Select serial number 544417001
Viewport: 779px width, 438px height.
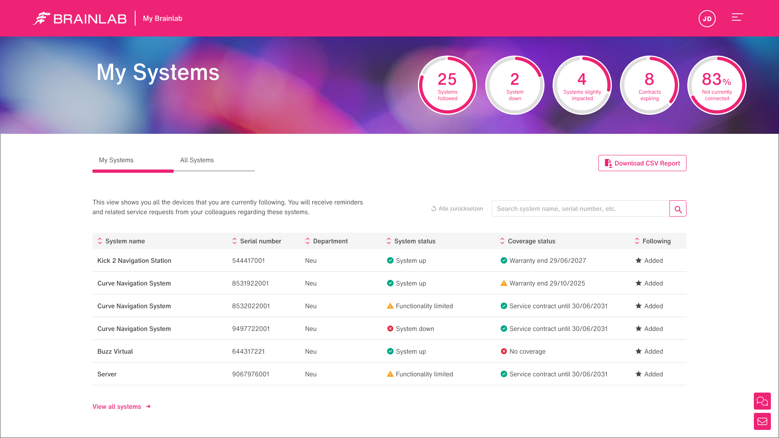[x=248, y=260]
